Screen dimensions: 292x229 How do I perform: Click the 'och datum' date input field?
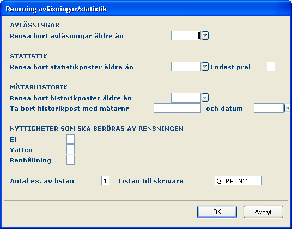(269, 108)
